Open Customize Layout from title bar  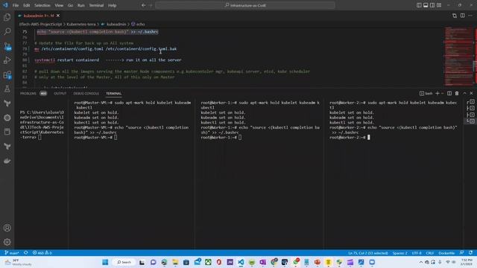[439, 5]
